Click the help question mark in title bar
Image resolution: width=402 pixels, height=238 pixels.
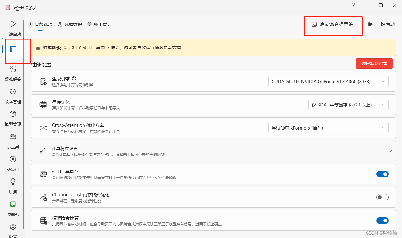point(353,5)
